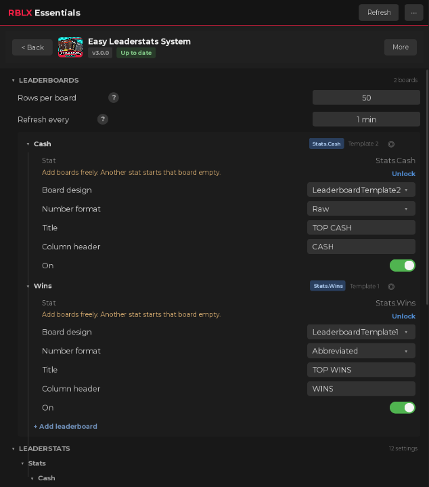The height and width of the screenshot is (487, 429).
Task: Click the Refresh every 1 min field
Action: pos(366,119)
